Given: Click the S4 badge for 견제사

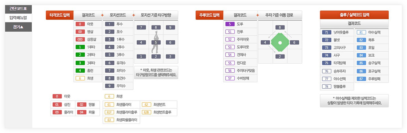Looking at the screenshot, I should pyautogui.click(x=230, y=55).
